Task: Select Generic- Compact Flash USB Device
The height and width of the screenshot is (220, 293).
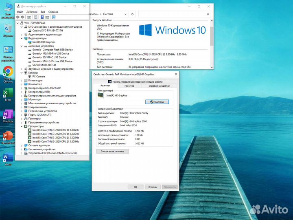Action: click(x=52, y=50)
